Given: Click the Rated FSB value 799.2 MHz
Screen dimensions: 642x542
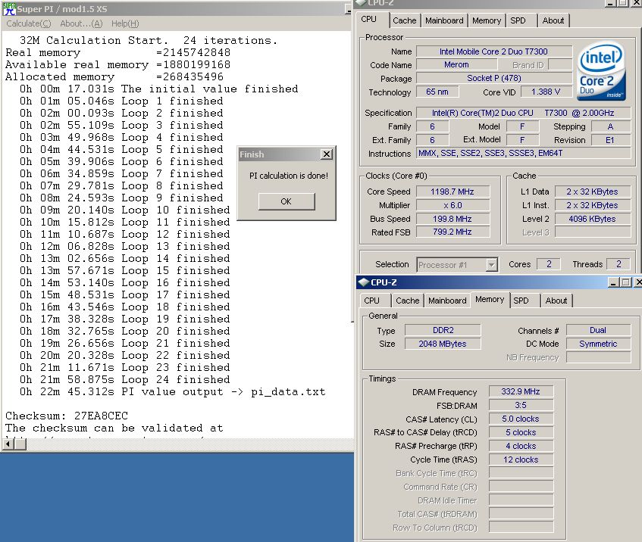Looking at the screenshot, I should [453, 232].
